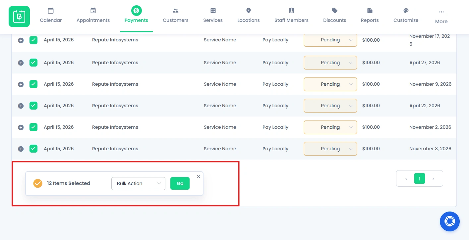This screenshot has width=469, height=240.
Task: Click the Locations pin icon
Action: (x=249, y=11)
